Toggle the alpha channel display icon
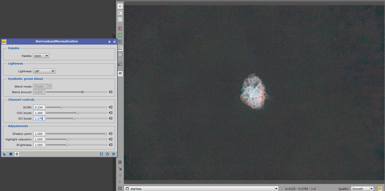The height and width of the screenshot is (191, 385). [x=120, y=55]
